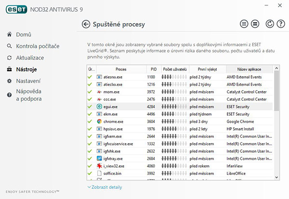Click 'před 3 dny' cell

198,121
